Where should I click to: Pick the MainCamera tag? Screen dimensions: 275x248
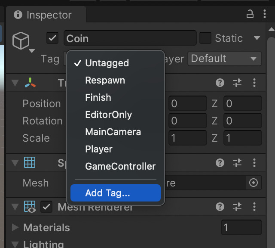(116, 132)
